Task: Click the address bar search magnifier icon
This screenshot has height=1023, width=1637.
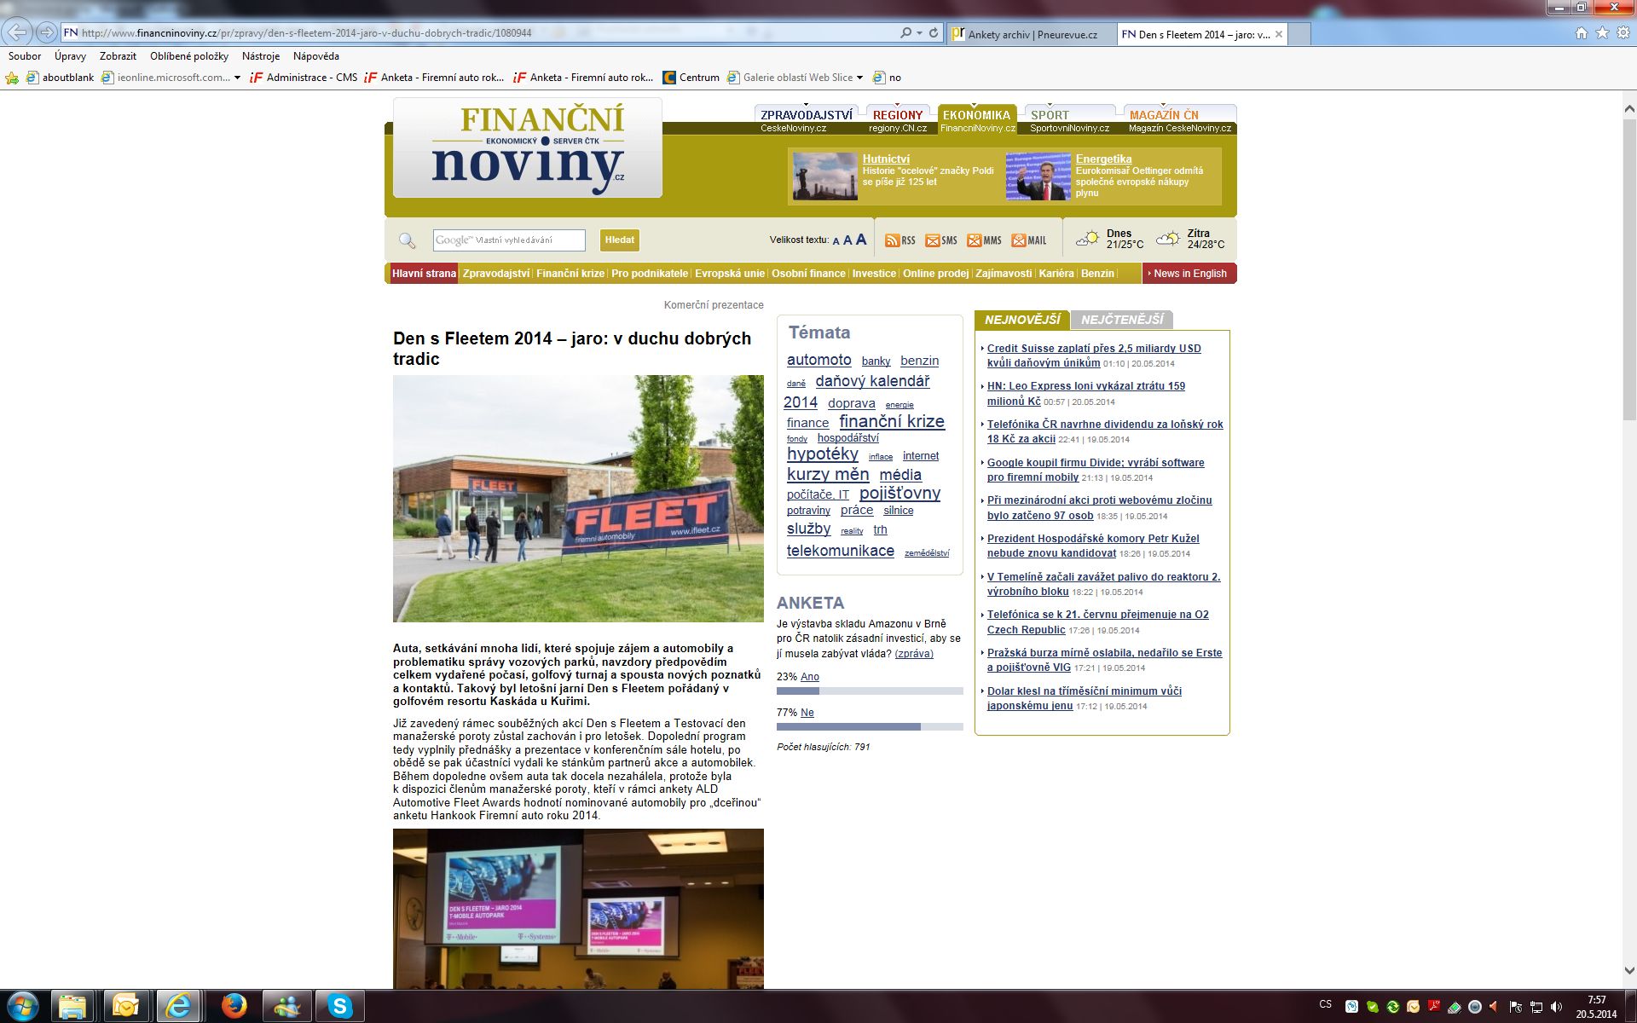Action: click(x=905, y=33)
